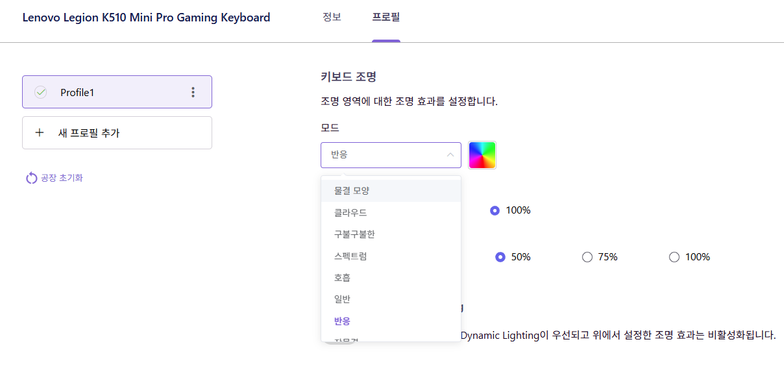Choose the highlighted 반응 mode option
The width and height of the screenshot is (784, 370).
click(x=391, y=321)
